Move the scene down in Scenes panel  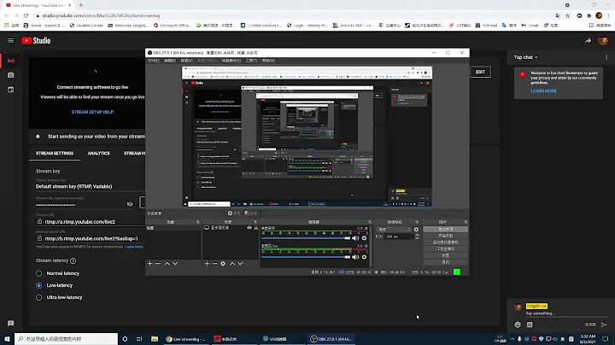pos(175,264)
